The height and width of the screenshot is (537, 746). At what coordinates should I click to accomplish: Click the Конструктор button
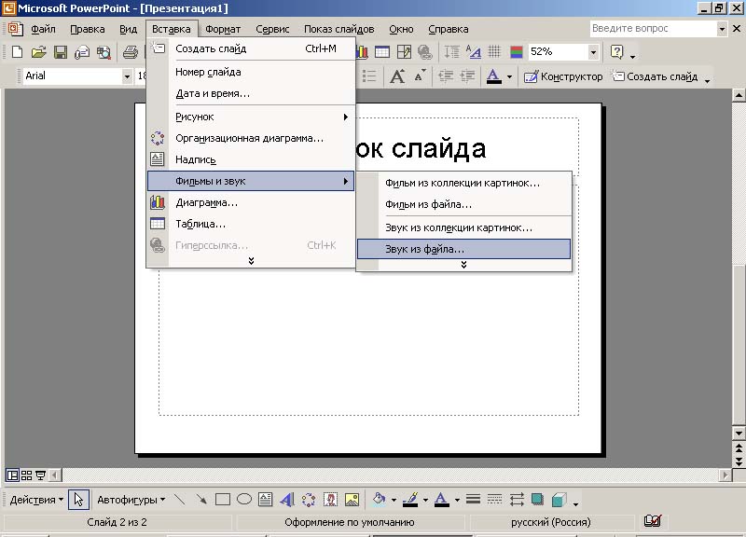point(563,76)
